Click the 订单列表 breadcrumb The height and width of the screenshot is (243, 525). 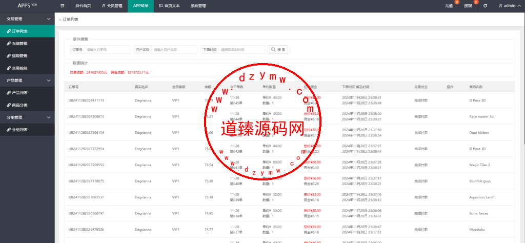pyautogui.click(x=71, y=20)
